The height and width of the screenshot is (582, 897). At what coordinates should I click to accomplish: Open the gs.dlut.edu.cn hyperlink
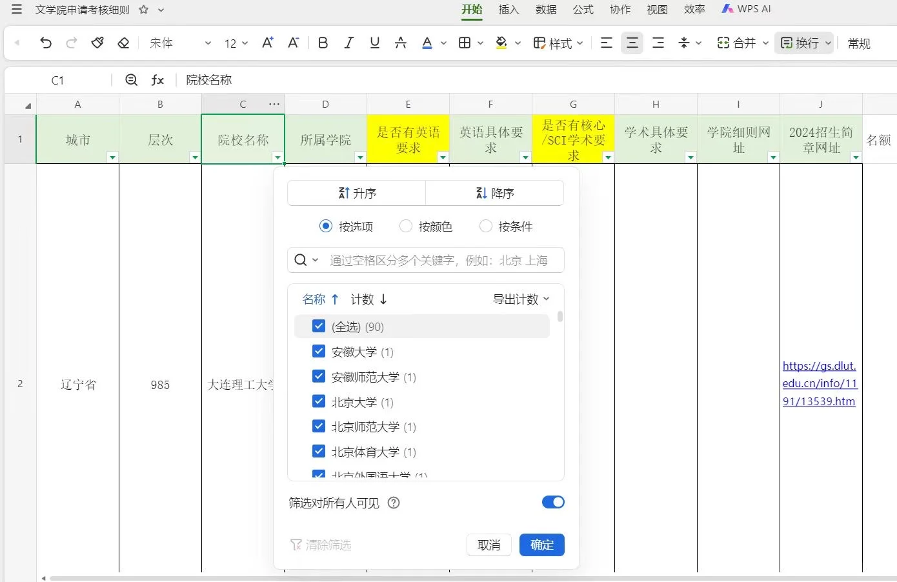(820, 383)
